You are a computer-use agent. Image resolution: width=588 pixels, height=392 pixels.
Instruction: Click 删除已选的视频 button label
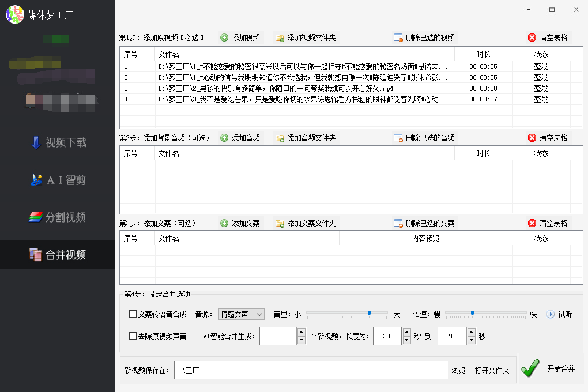click(x=430, y=37)
